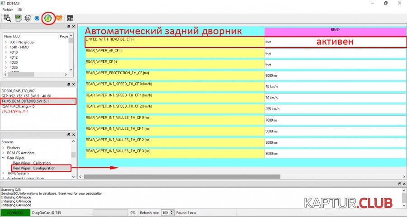
Task: Undock the Screens panel with float icon
Action: (x=67, y=135)
